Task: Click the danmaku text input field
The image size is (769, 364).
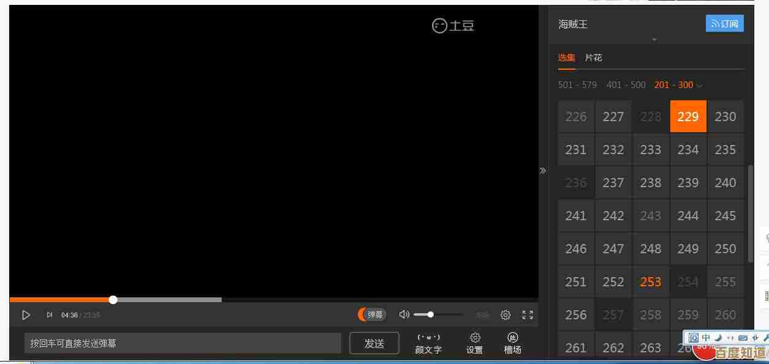Action: [182, 343]
